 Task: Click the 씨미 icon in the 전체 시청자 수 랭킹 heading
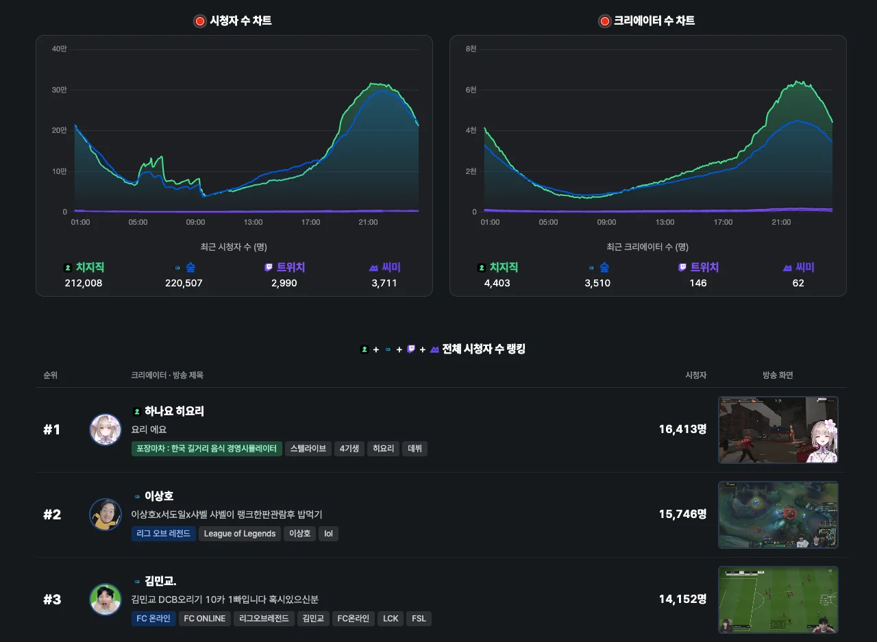tap(434, 349)
